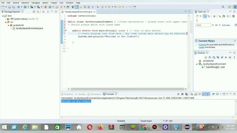Image resolution: width=237 pixels, height=133 pixels.
Task: Click the Find field in Task List
Action: click(x=203, y=25)
